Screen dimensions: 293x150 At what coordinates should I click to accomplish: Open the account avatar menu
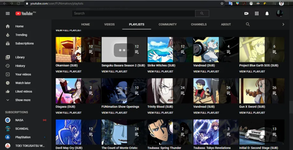click(x=279, y=13)
